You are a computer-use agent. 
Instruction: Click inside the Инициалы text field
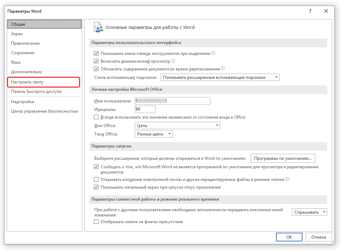point(145,109)
